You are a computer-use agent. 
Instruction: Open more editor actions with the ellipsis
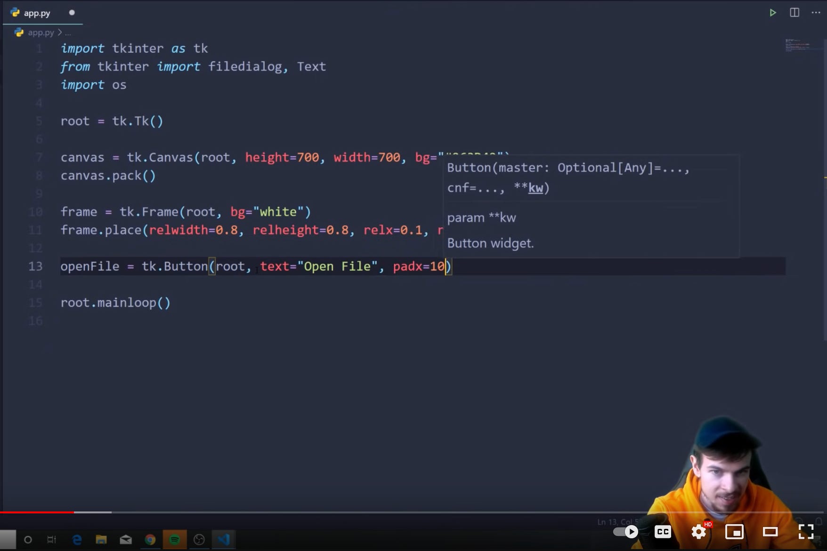[816, 12]
